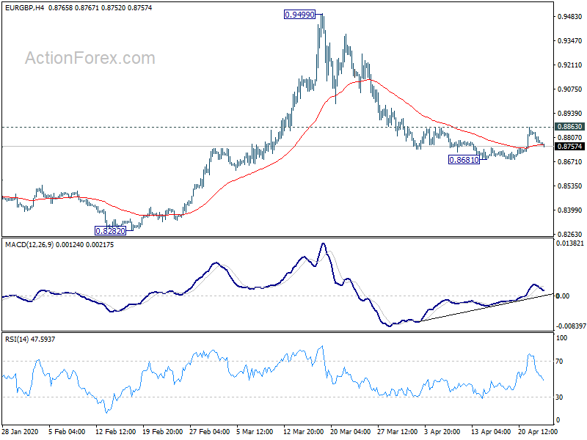Click the 13 Apr 04:00 time label
The width and height of the screenshot is (587, 440).
tap(491, 431)
